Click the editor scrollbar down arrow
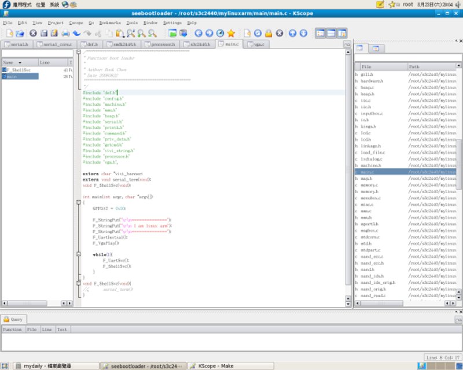Viewport: 463px width, 370px height. pos(348,304)
